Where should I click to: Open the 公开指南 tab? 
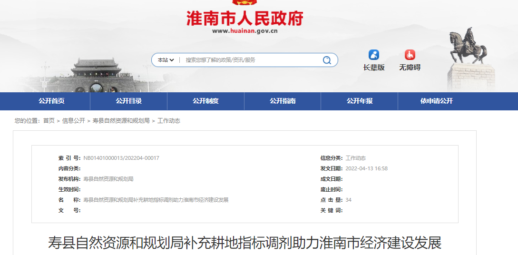click(283, 101)
